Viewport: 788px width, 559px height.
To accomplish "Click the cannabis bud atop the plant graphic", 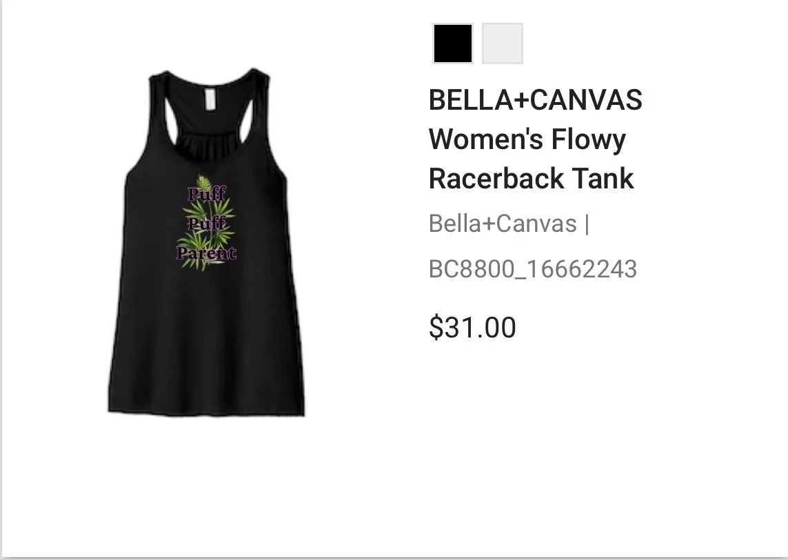I will click(203, 182).
